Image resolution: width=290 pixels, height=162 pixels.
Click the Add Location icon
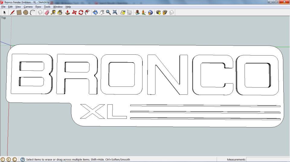coord(123,13)
